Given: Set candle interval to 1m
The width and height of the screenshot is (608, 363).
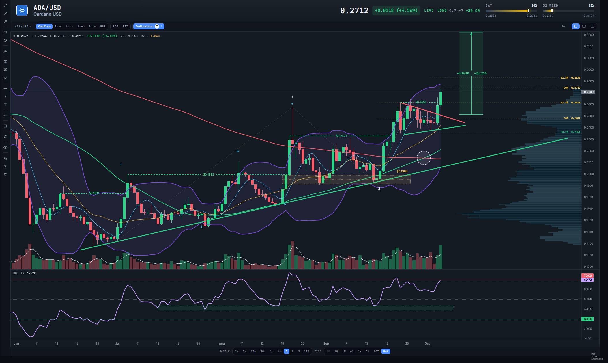Looking at the screenshot, I should pyautogui.click(x=237, y=351).
